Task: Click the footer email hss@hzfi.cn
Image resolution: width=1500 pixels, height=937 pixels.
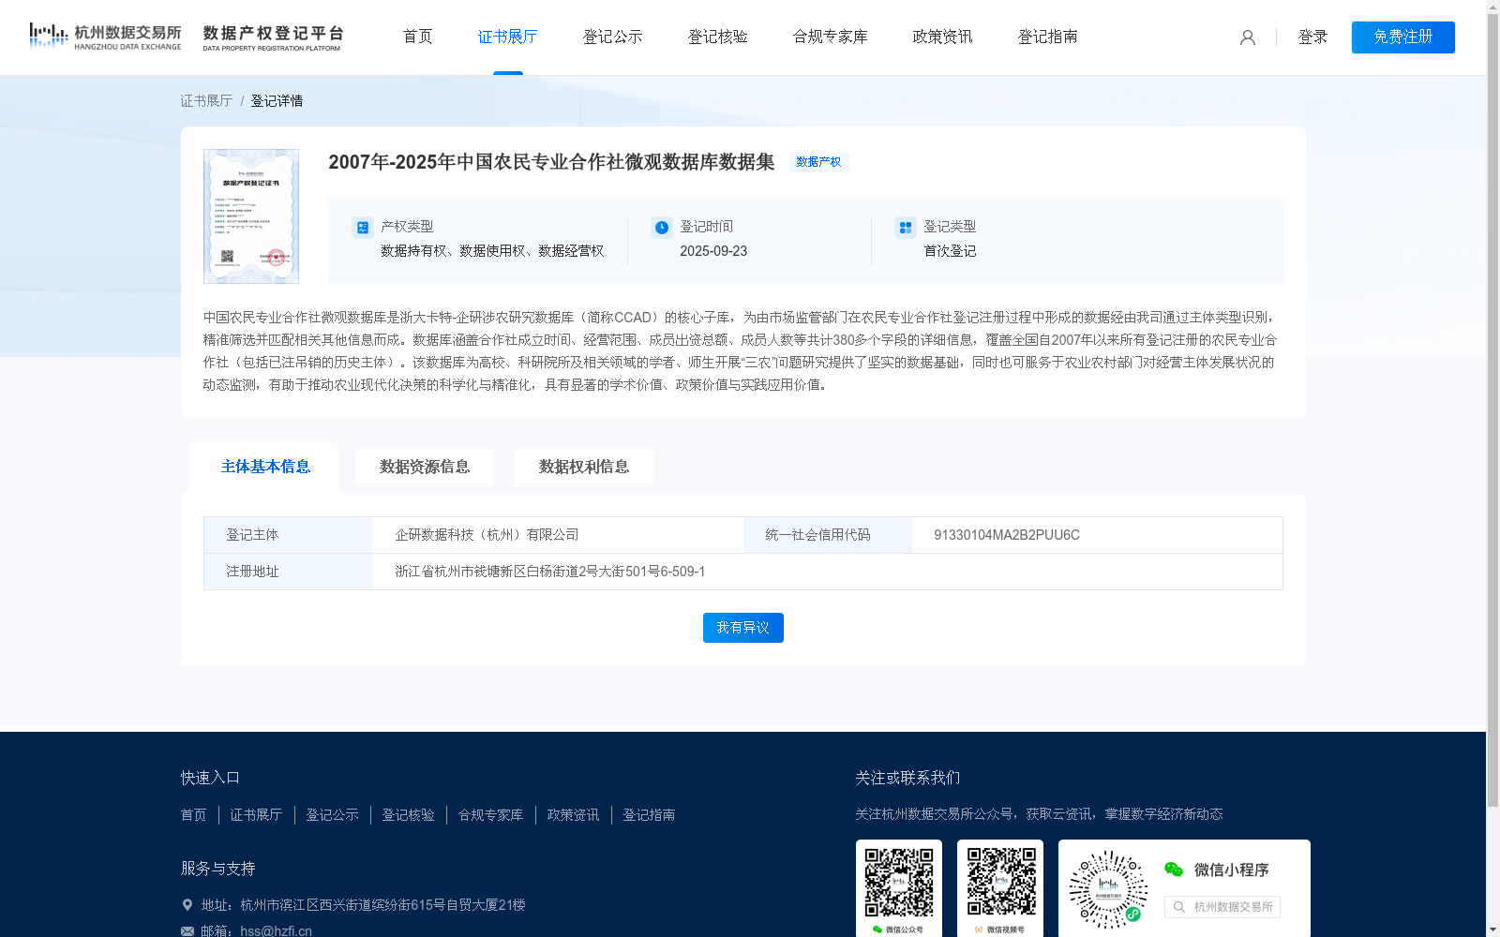Action: [x=277, y=930]
